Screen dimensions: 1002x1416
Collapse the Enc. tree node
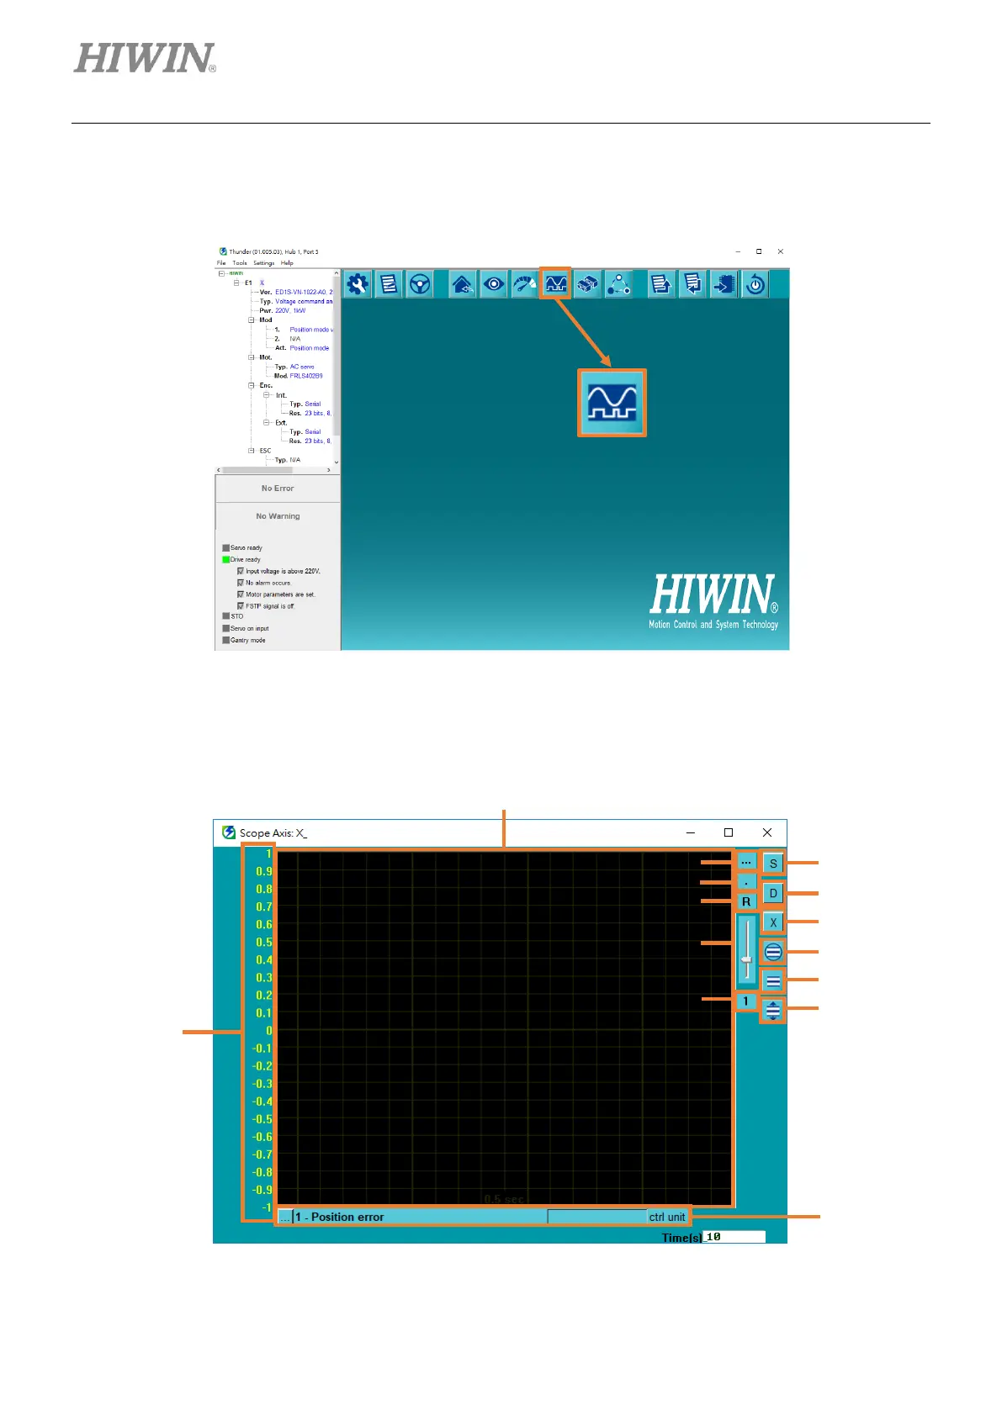[x=252, y=385]
